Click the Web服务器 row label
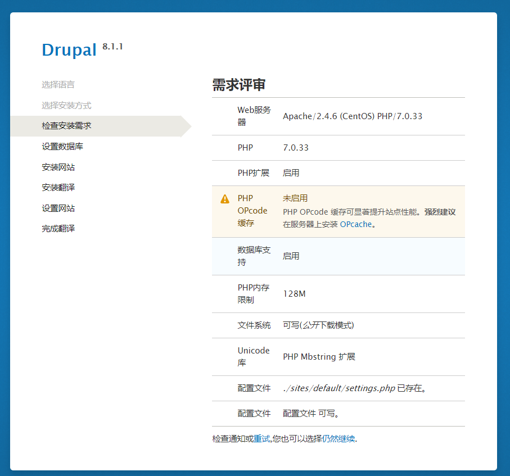Screen dimensions: 510x476 coord(254,116)
